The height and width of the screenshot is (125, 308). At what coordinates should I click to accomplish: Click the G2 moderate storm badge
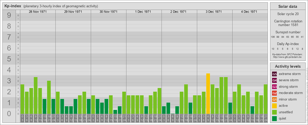(x=274, y=93)
